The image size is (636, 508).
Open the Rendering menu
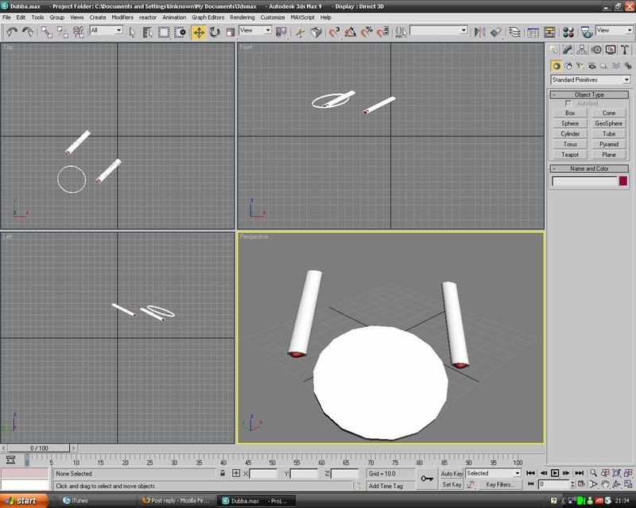242,17
